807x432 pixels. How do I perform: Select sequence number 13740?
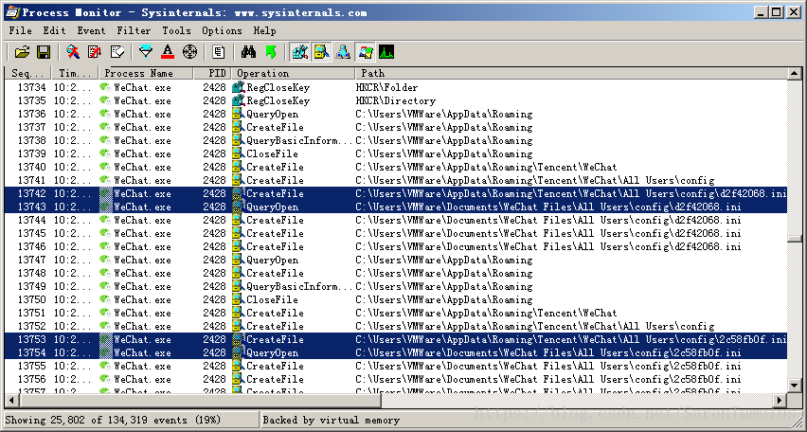[31, 168]
